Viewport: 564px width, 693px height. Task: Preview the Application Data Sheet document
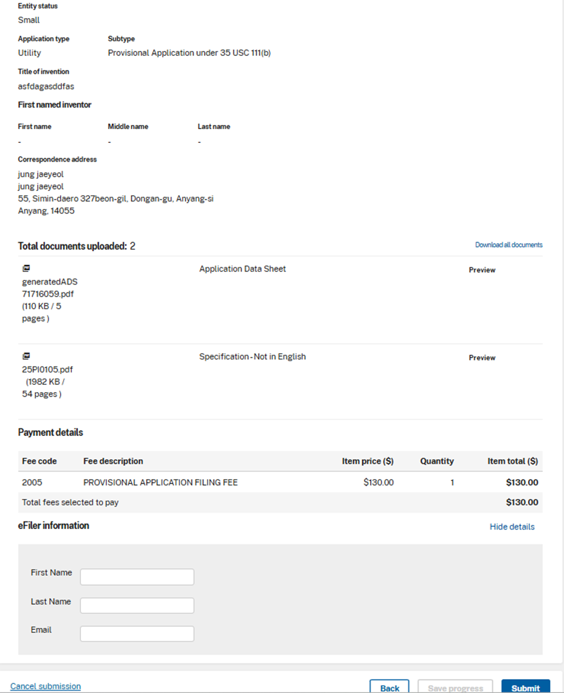pyautogui.click(x=482, y=270)
